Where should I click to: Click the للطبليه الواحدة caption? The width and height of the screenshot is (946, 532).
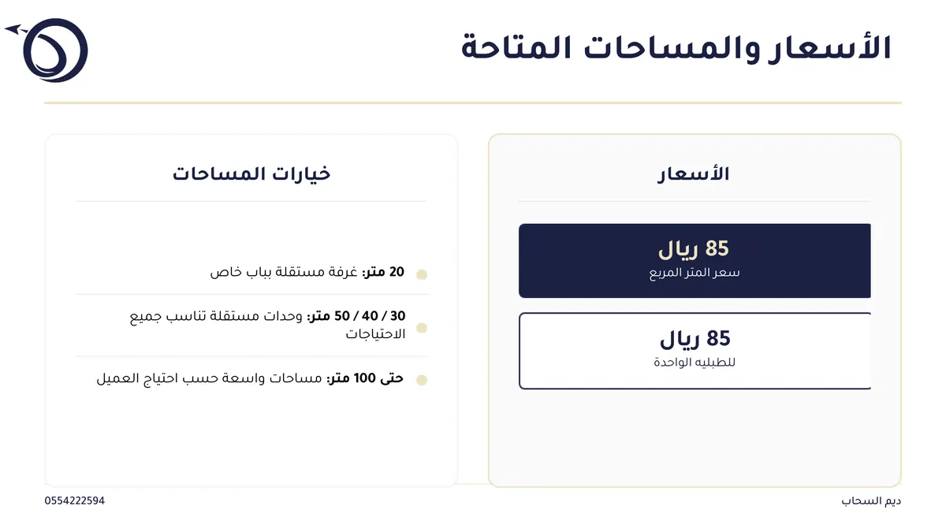[695, 363]
